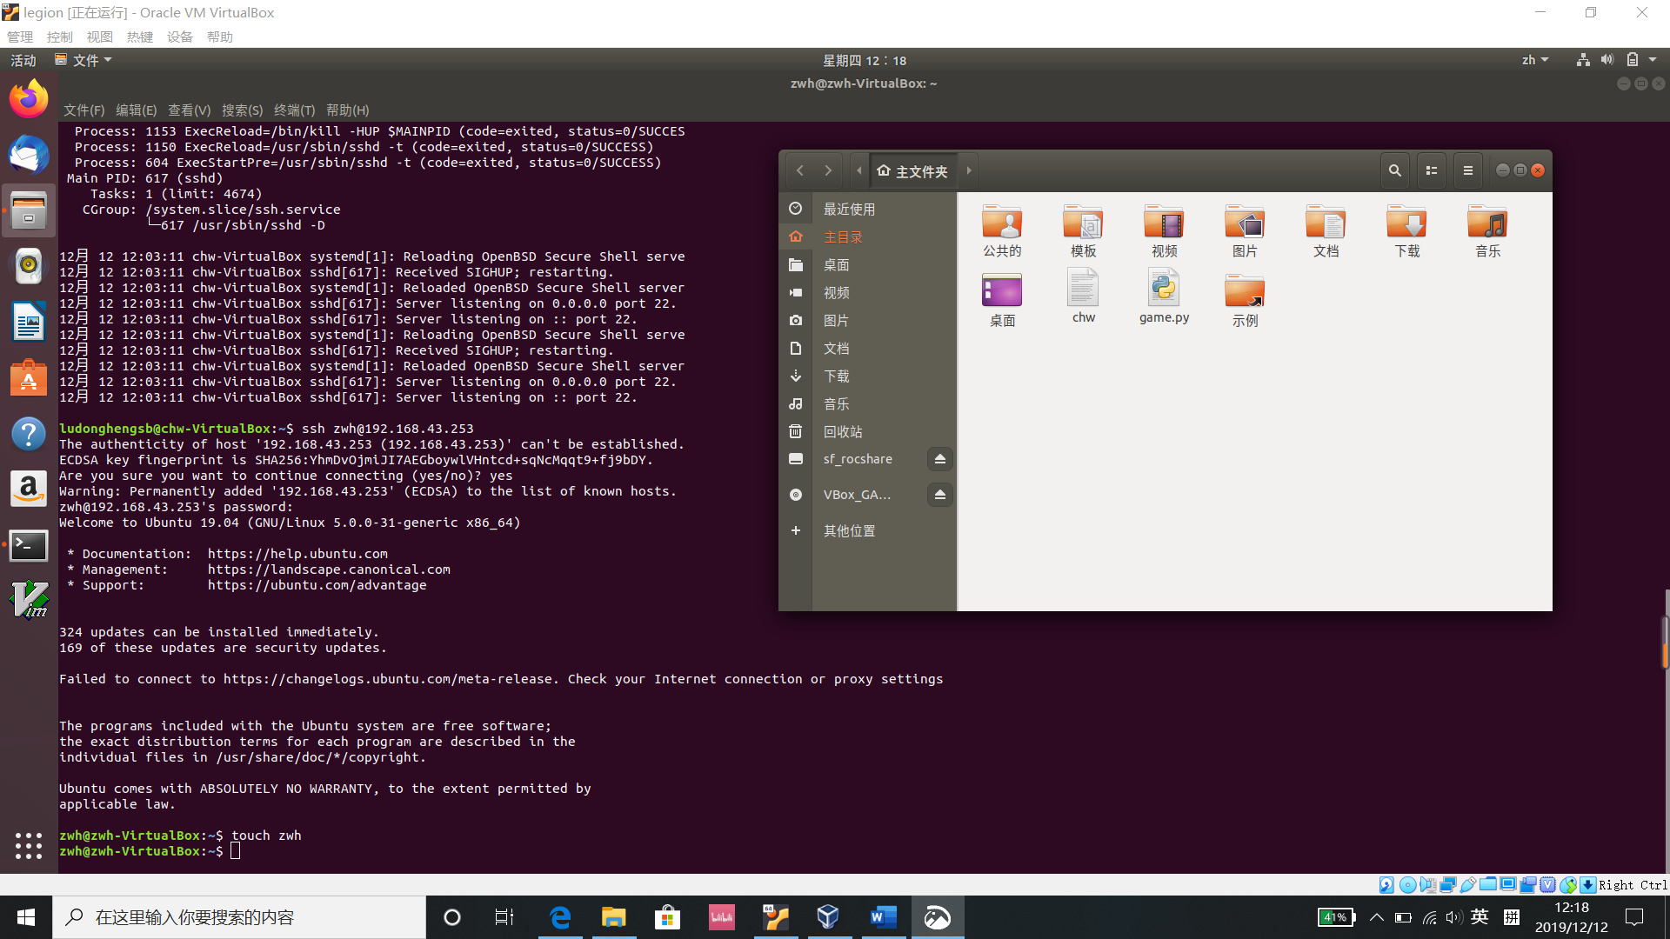
Task: Open VirtualBox 设备 menu
Action: (179, 37)
